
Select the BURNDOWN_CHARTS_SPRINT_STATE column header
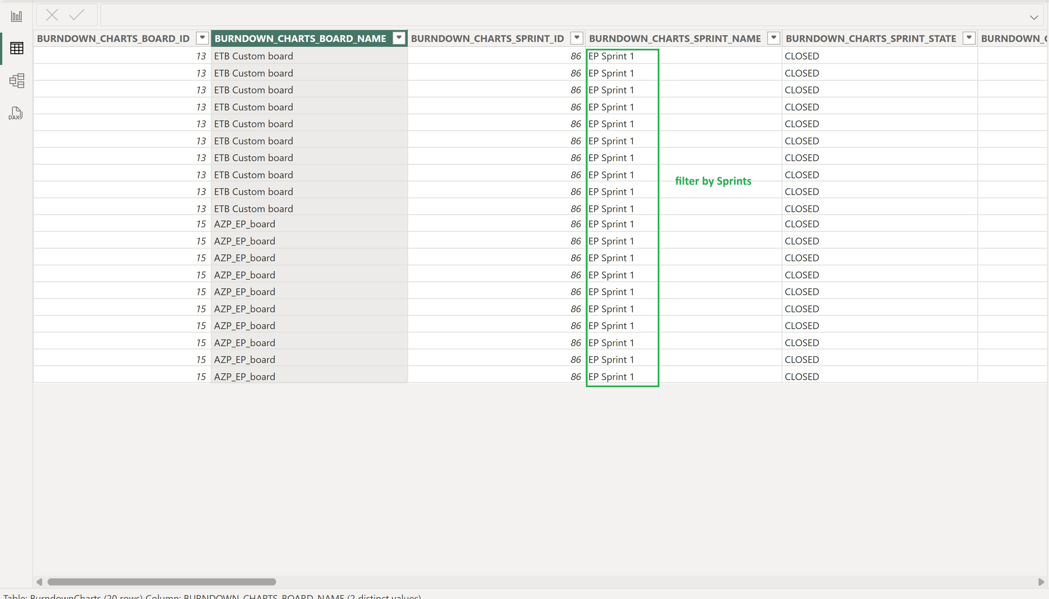[871, 38]
